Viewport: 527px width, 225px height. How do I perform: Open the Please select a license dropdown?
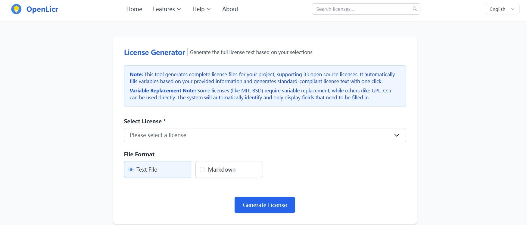point(265,135)
